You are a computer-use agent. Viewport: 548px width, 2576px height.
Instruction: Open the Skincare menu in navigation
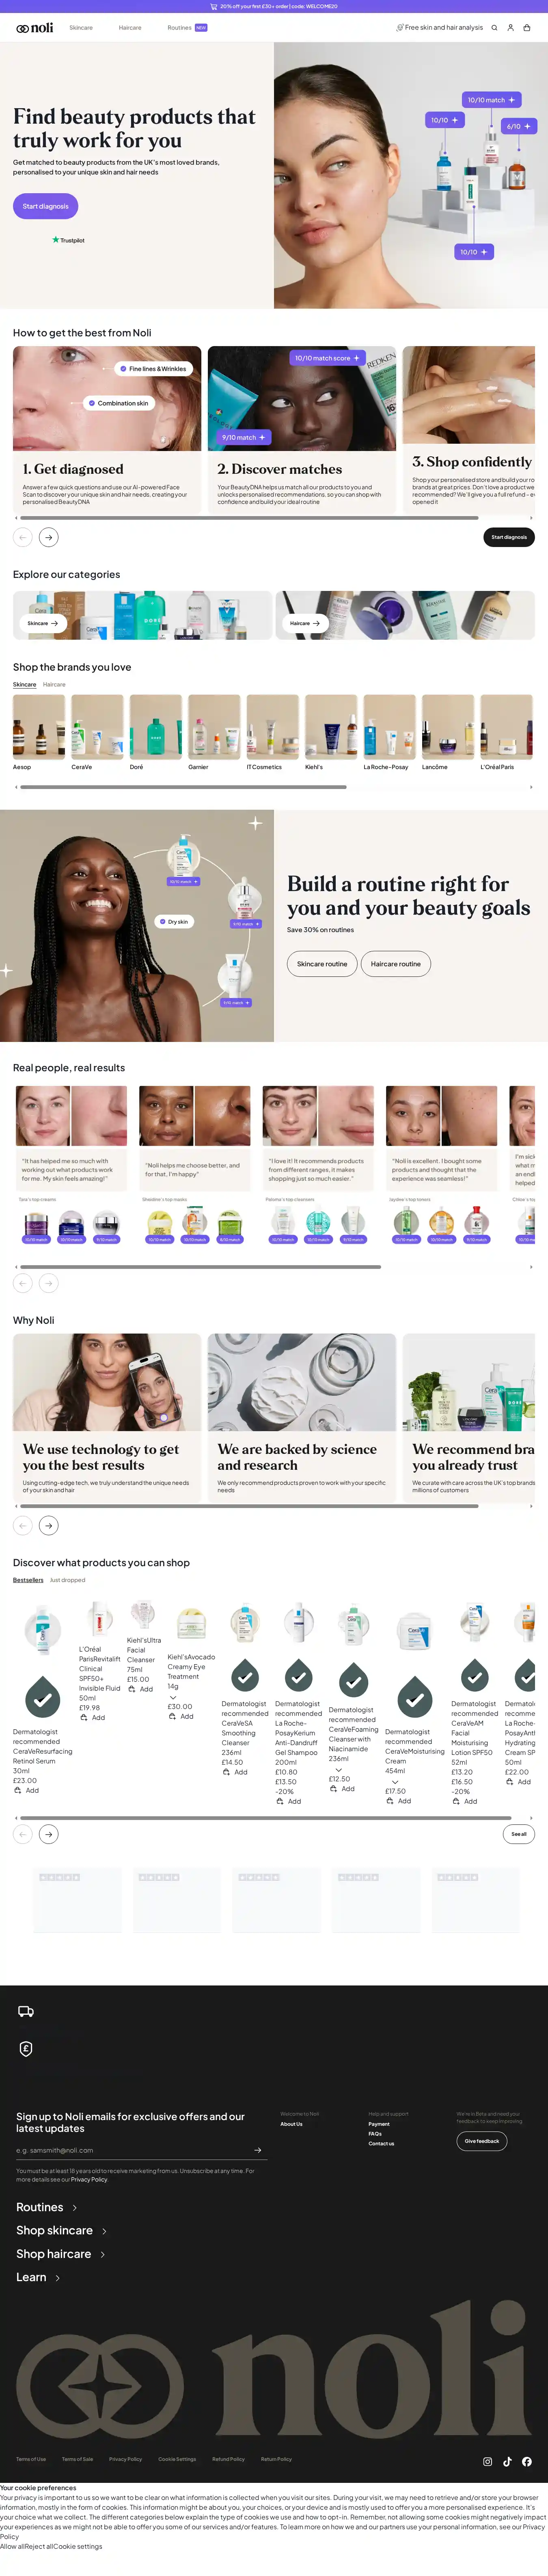(81, 28)
